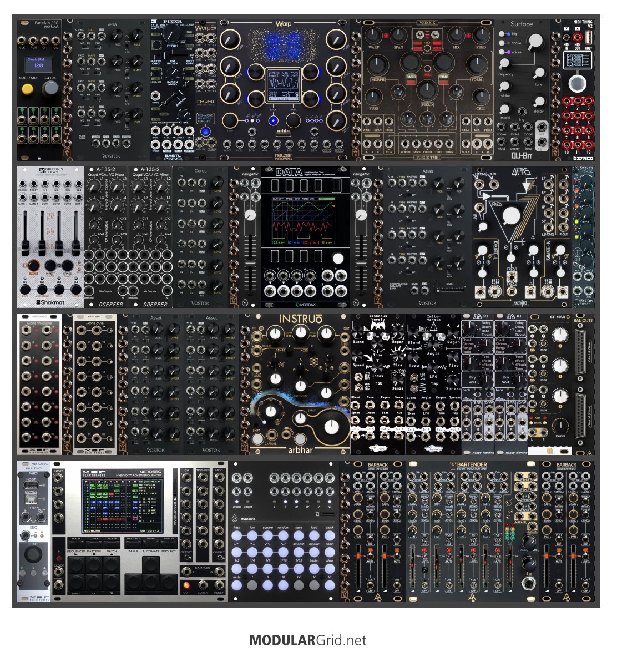This screenshot has height=652, width=617.
Task: Click the HOST USB port on Nerdseq Multi-IO
Action: point(32,485)
